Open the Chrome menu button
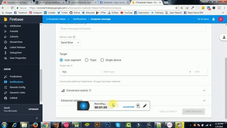This screenshot has height=128, width=227. [225, 8]
